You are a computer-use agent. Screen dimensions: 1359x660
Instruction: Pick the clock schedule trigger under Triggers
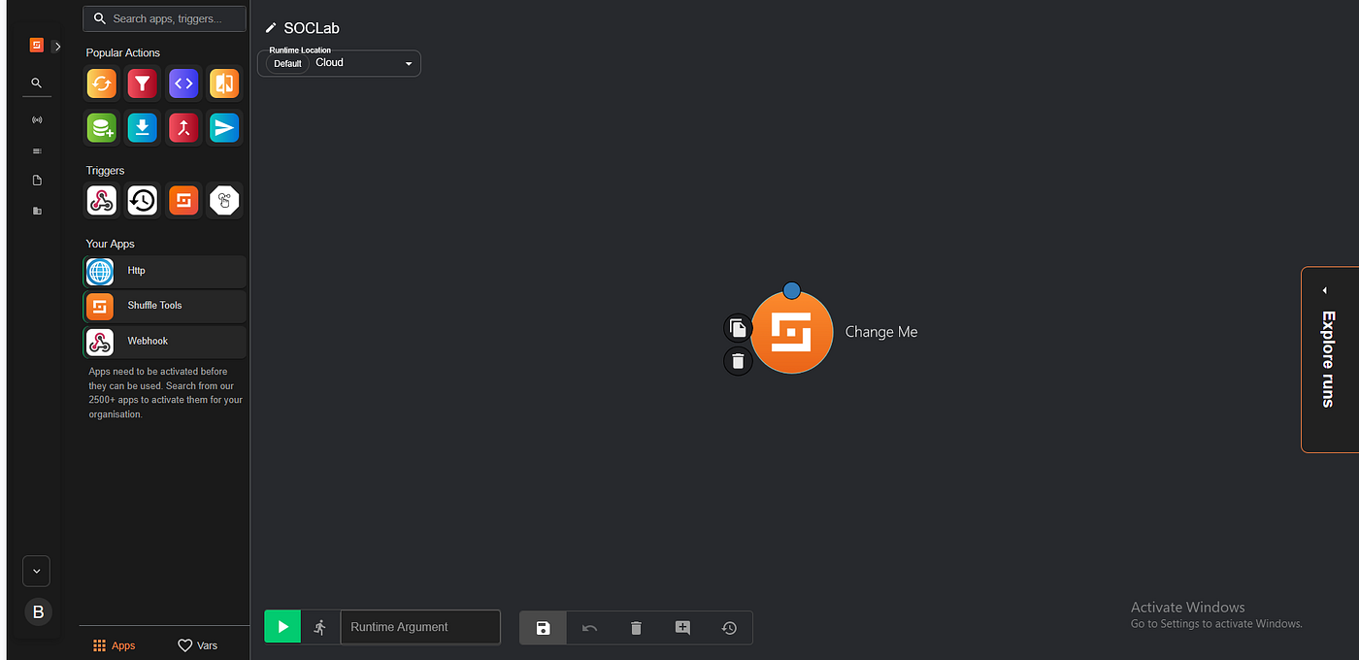coord(143,201)
